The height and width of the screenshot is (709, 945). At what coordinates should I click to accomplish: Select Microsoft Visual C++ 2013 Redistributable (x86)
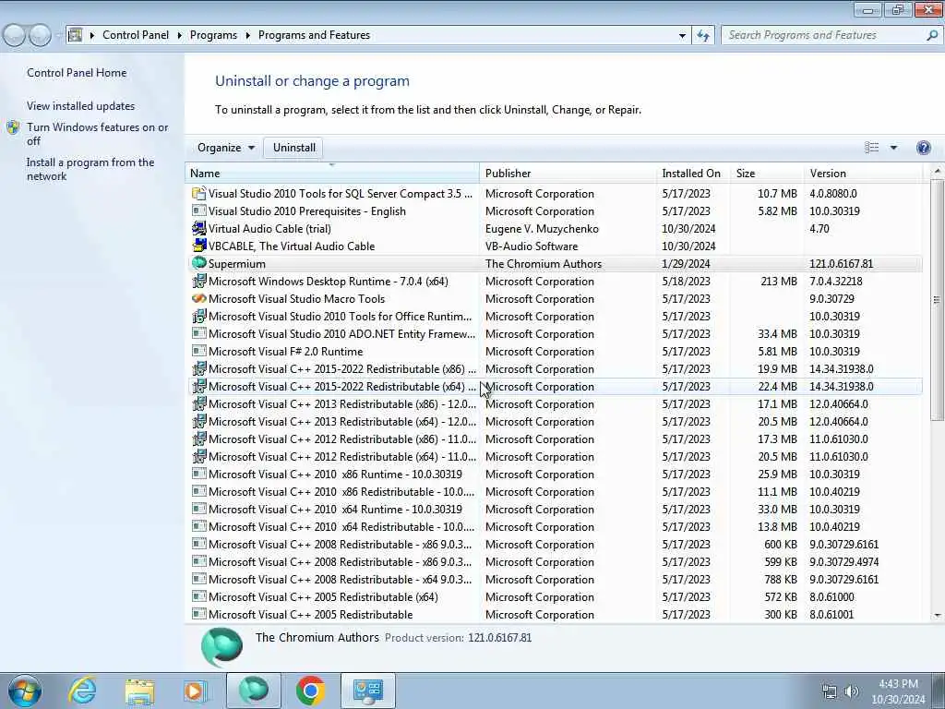coord(554,404)
